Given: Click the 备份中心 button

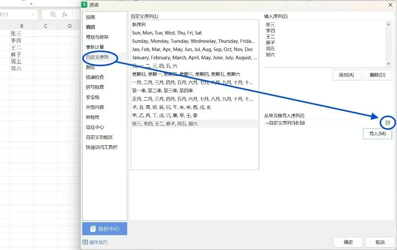Looking at the screenshot, I should (x=105, y=229).
